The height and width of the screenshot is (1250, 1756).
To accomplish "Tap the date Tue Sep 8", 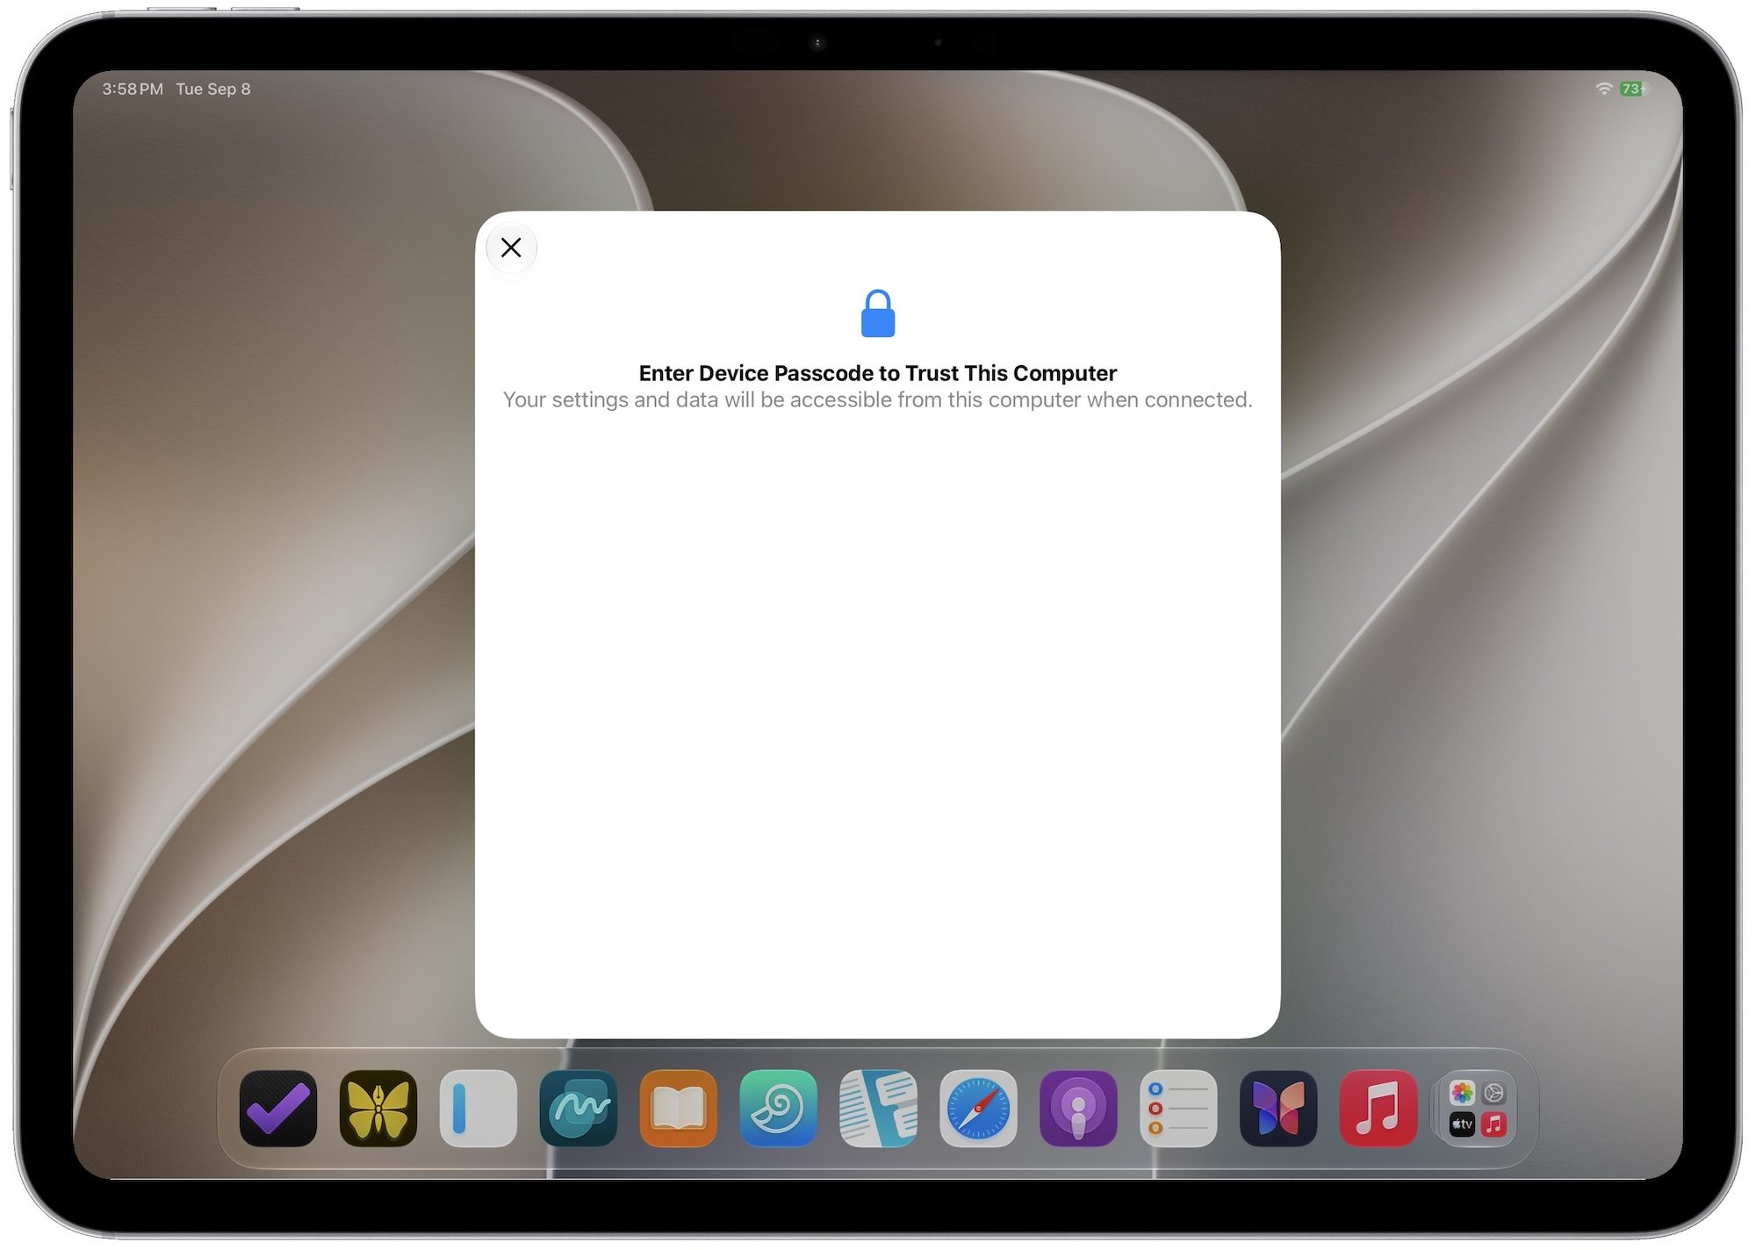I will pyautogui.click(x=213, y=89).
